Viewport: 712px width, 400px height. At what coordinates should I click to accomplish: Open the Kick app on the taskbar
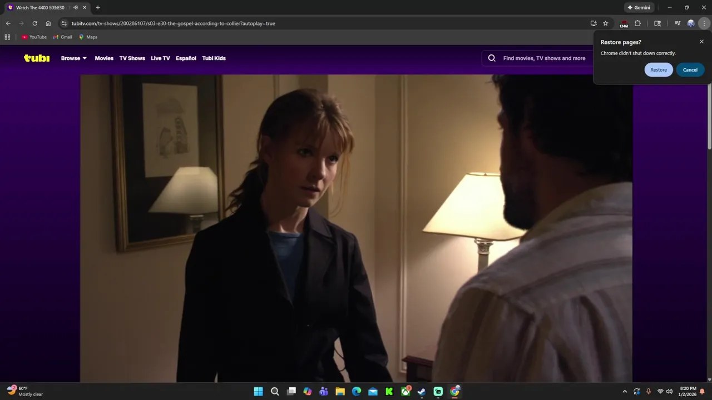pyautogui.click(x=389, y=391)
